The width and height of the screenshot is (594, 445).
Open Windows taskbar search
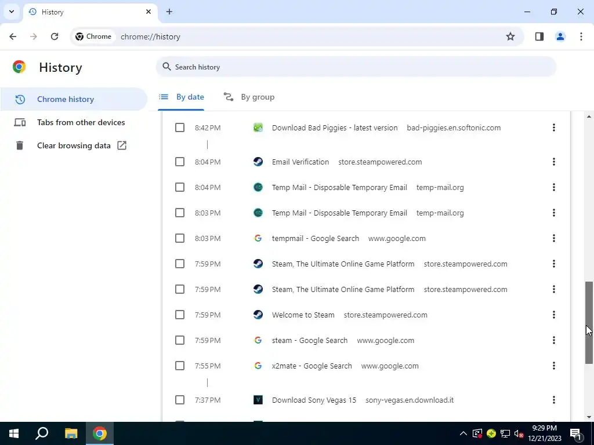42,433
